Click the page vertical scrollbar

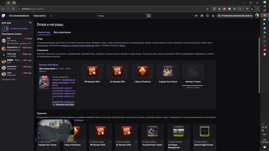pos(259,65)
